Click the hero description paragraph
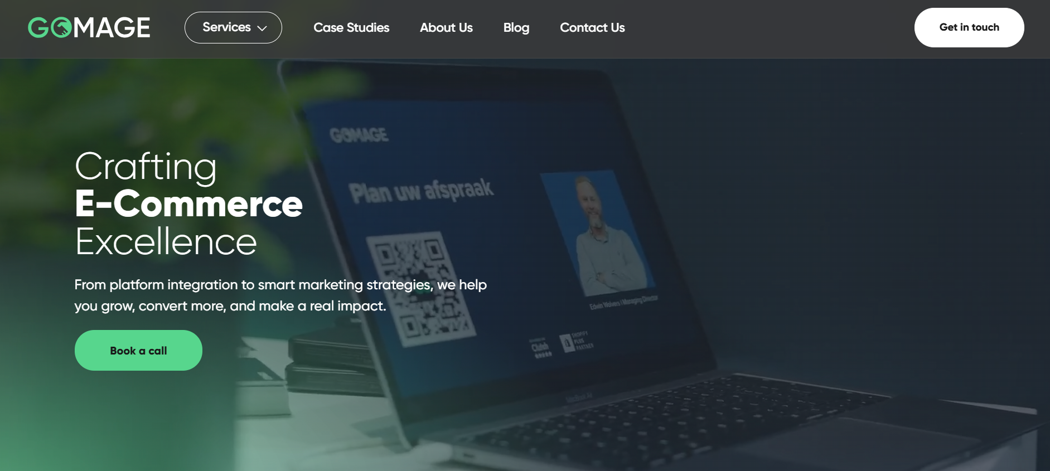 click(280, 295)
